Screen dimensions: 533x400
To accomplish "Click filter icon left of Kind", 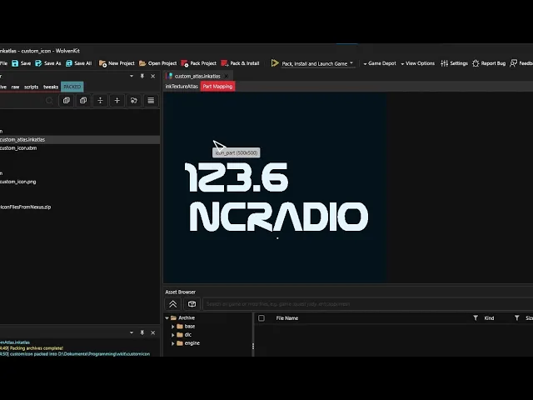I will click(x=476, y=318).
